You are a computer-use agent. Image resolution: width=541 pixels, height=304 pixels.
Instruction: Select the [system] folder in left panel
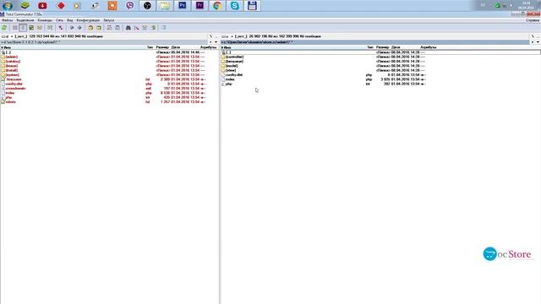tap(13, 75)
